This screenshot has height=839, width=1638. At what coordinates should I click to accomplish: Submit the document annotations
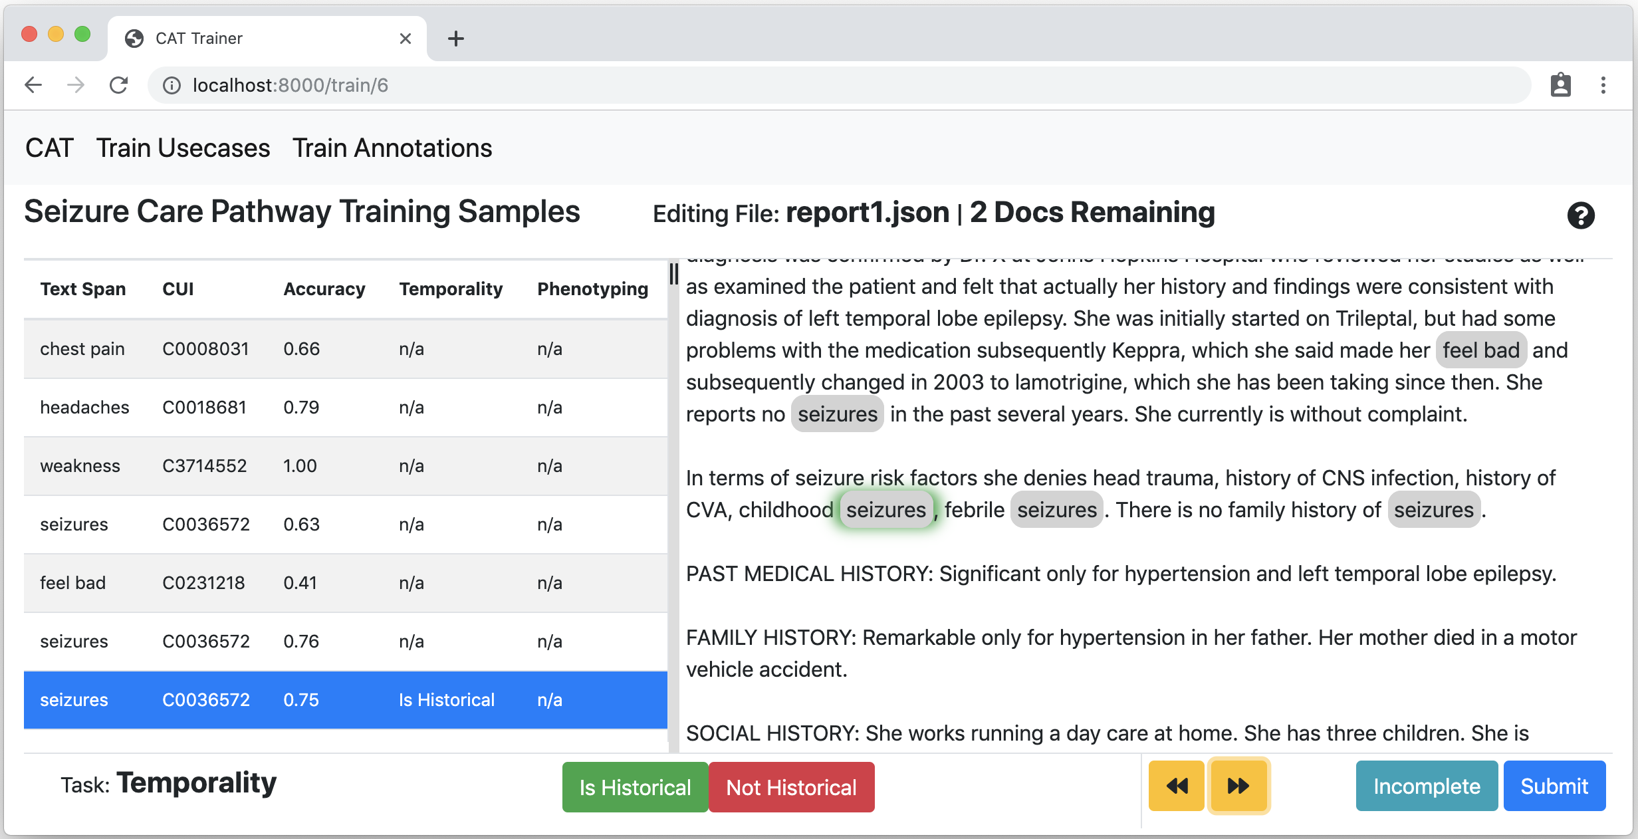click(1554, 786)
